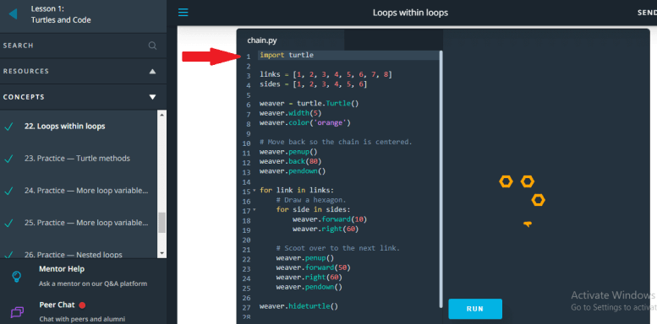The width and height of the screenshot is (657, 324).
Task: Click the concepts list scrollbar thumb
Action: tap(162, 223)
